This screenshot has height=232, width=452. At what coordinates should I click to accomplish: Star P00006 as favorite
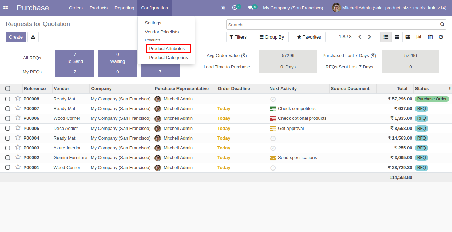pos(18,118)
